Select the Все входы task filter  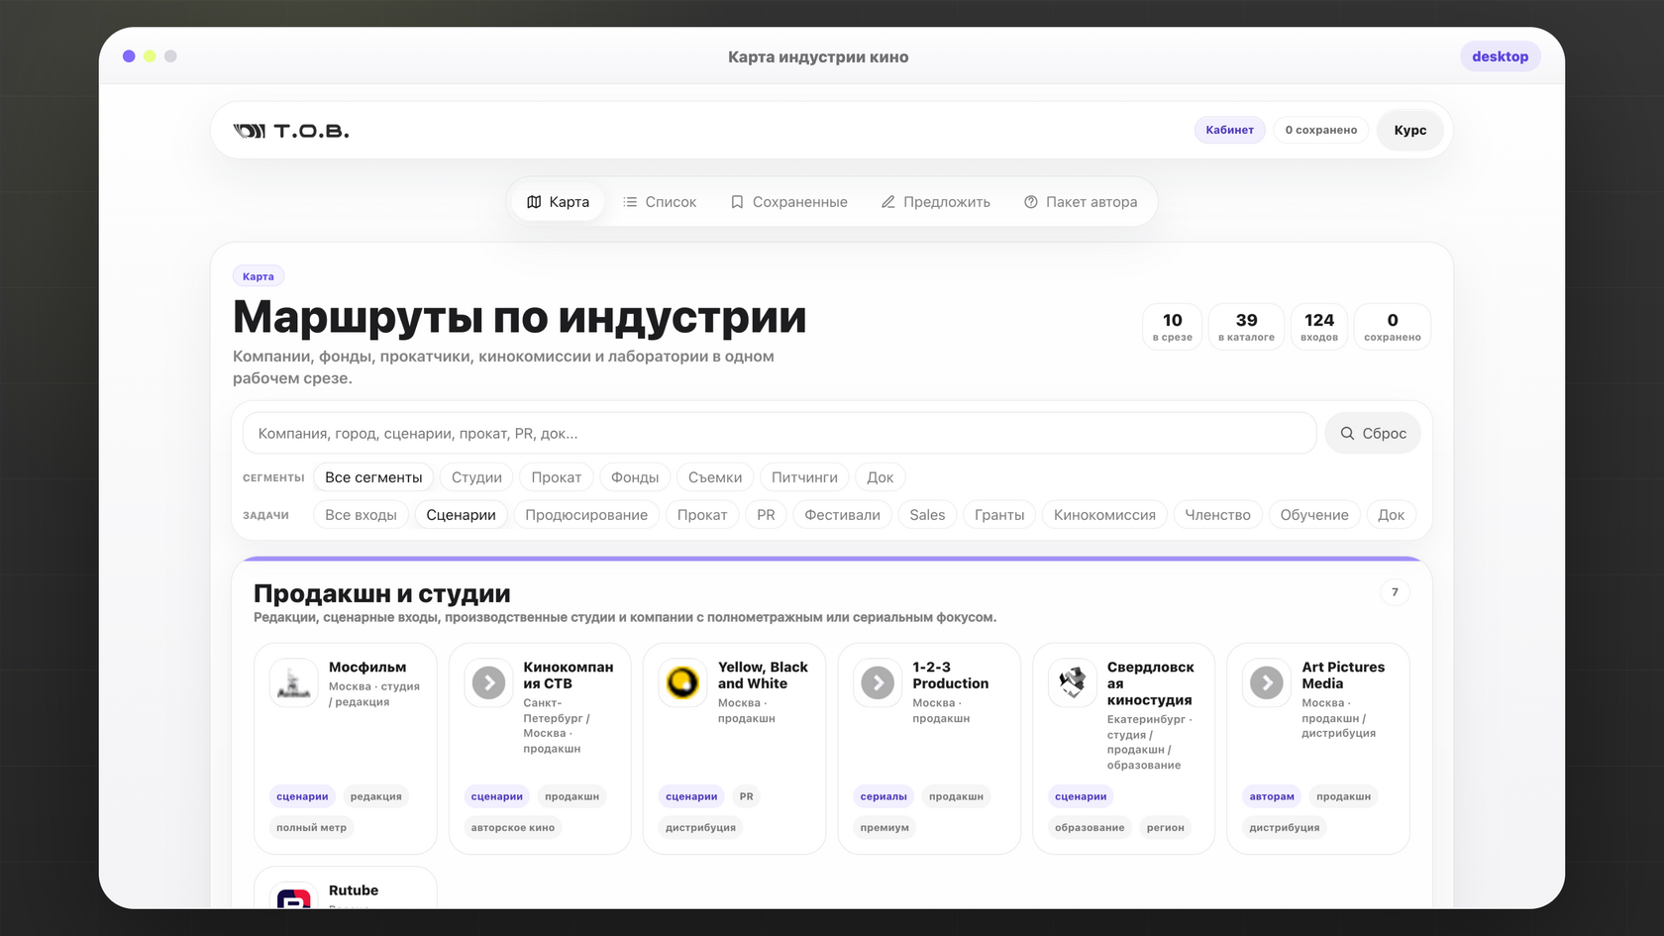[x=361, y=515]
